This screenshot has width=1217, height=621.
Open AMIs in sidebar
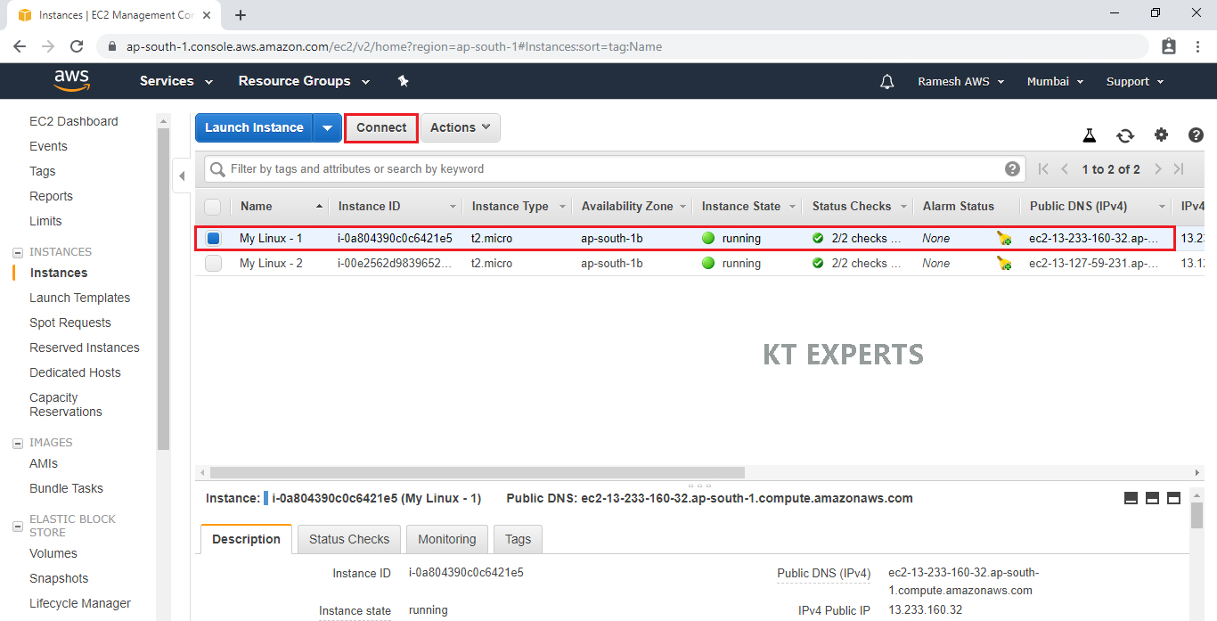pos(44,463)
